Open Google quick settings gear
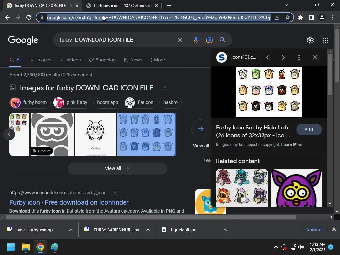The height and width of the screenshot is (255, 340). [310, 40]
